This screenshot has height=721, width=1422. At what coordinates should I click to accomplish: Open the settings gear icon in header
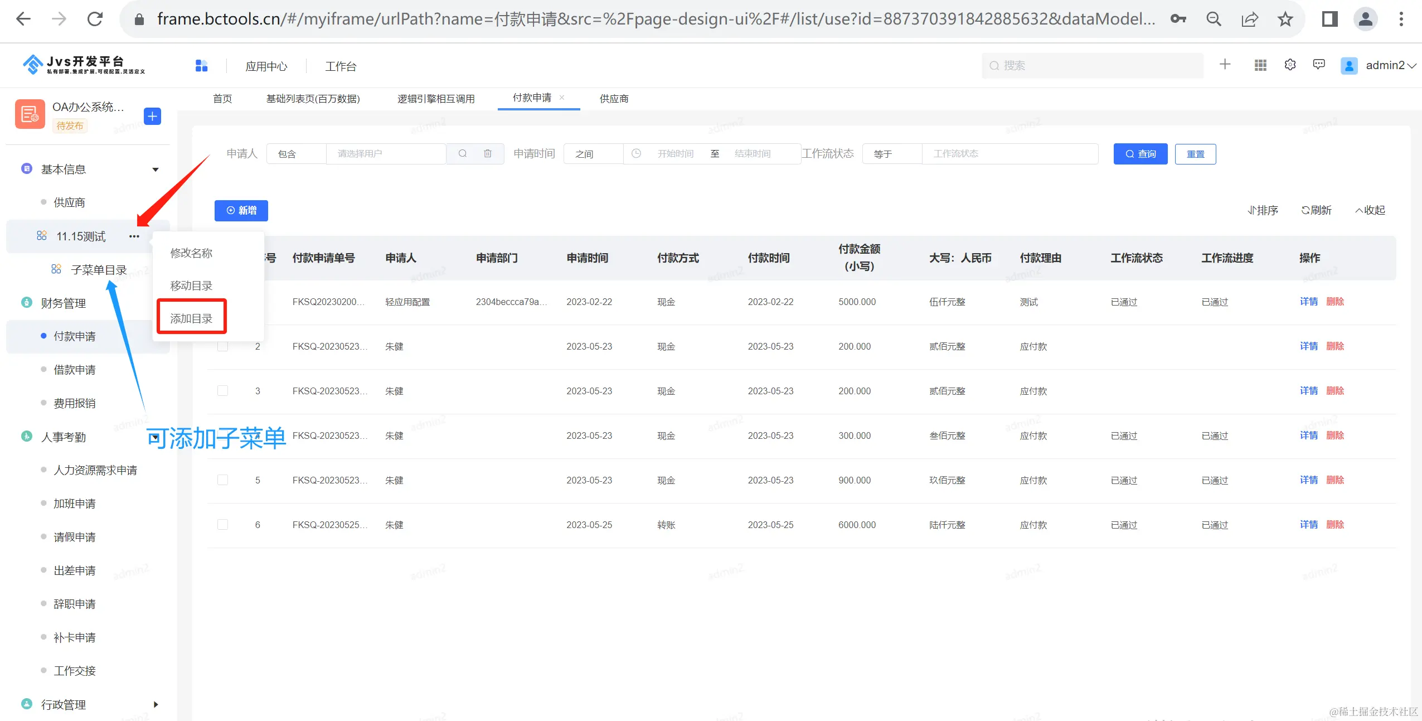(x=1290, y=65)
